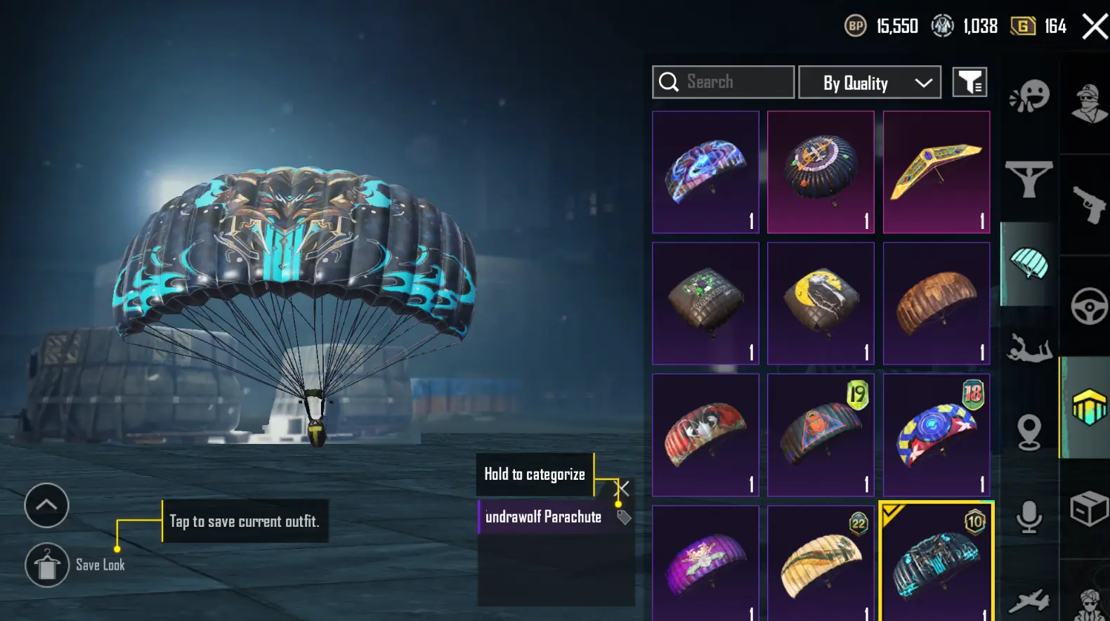Screen dimensions: 1110x621
Task: Select the location pin category icon
Action: [x=1029, y=431]
